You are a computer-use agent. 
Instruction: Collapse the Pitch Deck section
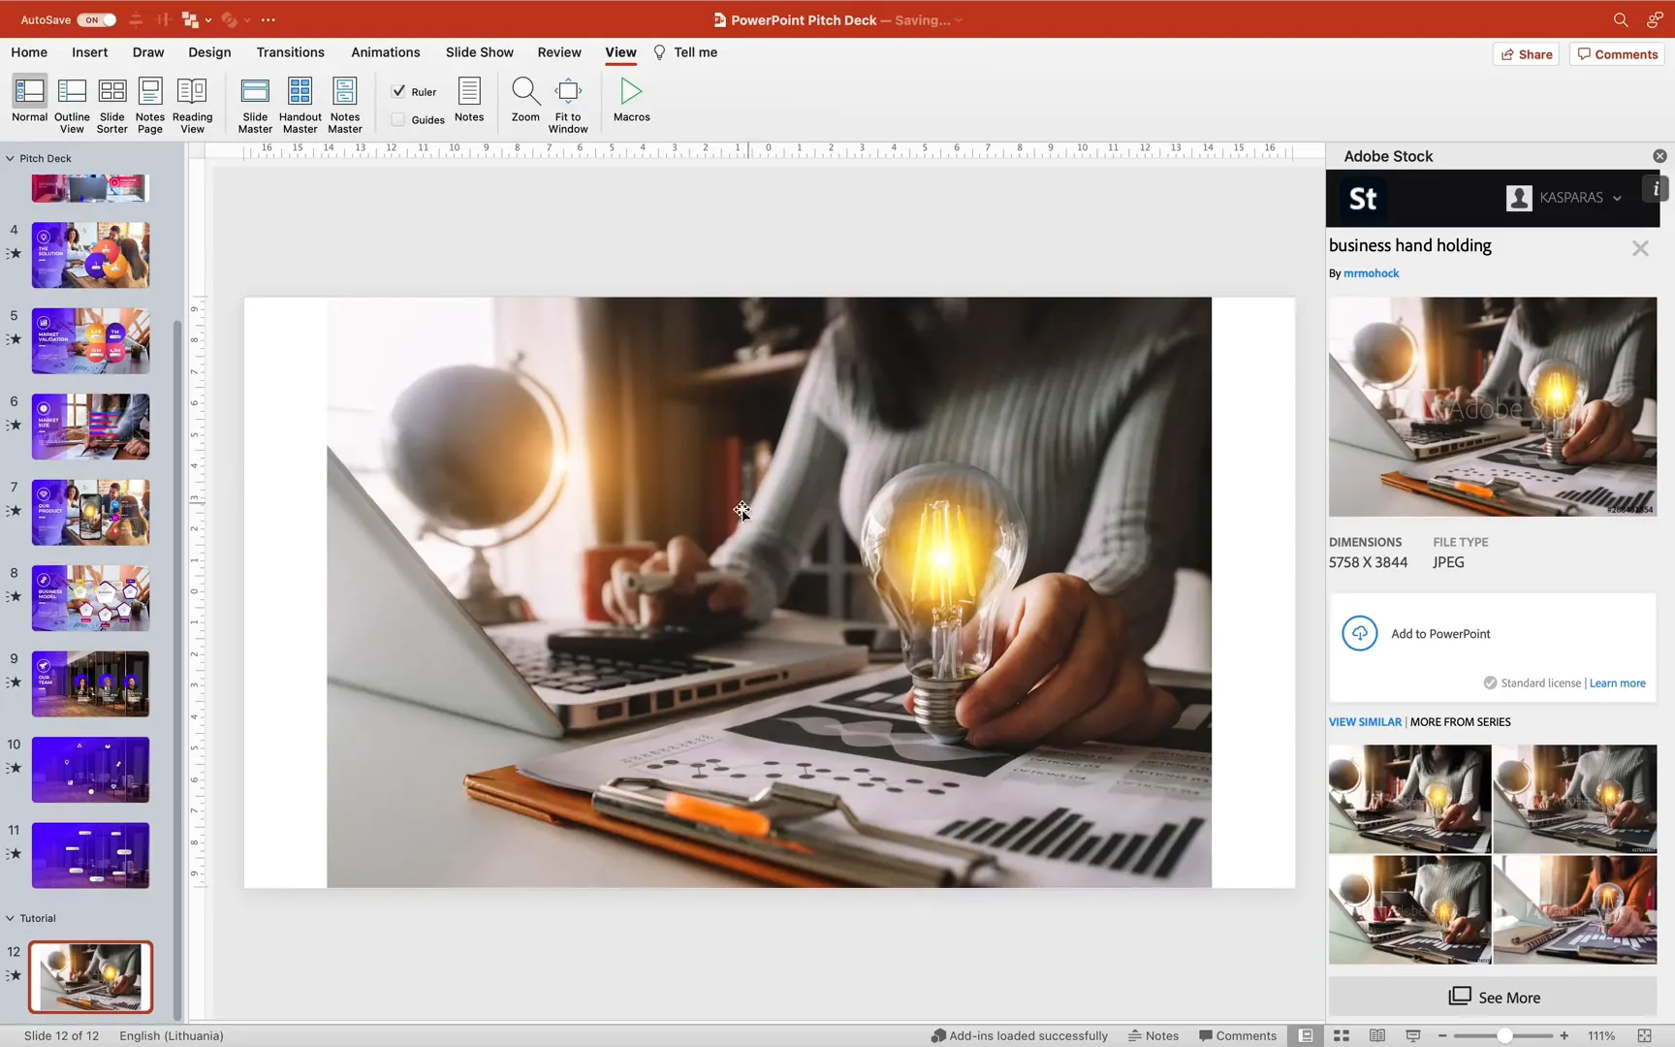10,157
